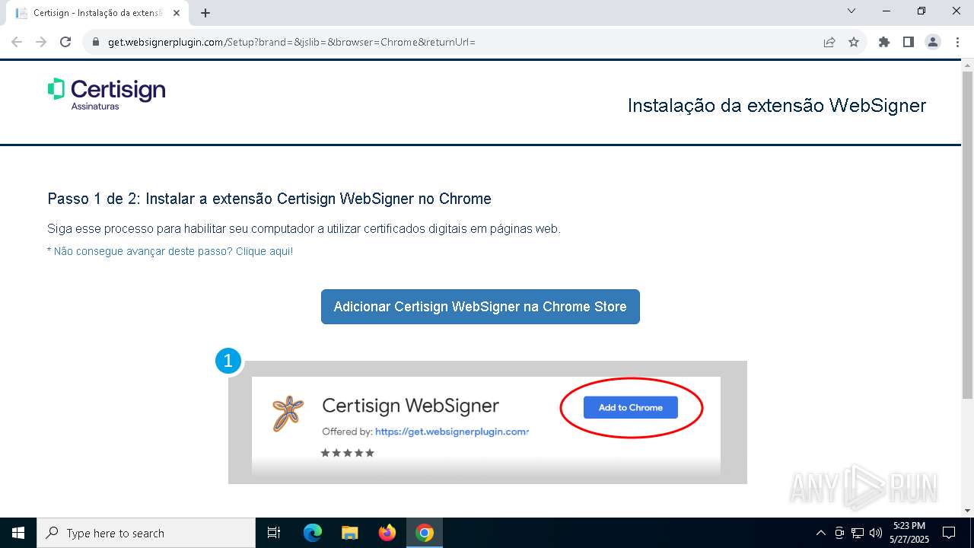This screenshot has height=548, width=974.
Task: Click the Certisign Assinaturas logo
Action: pos(107,94)
